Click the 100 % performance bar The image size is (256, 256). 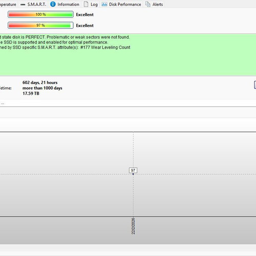(x=40, y=14)
